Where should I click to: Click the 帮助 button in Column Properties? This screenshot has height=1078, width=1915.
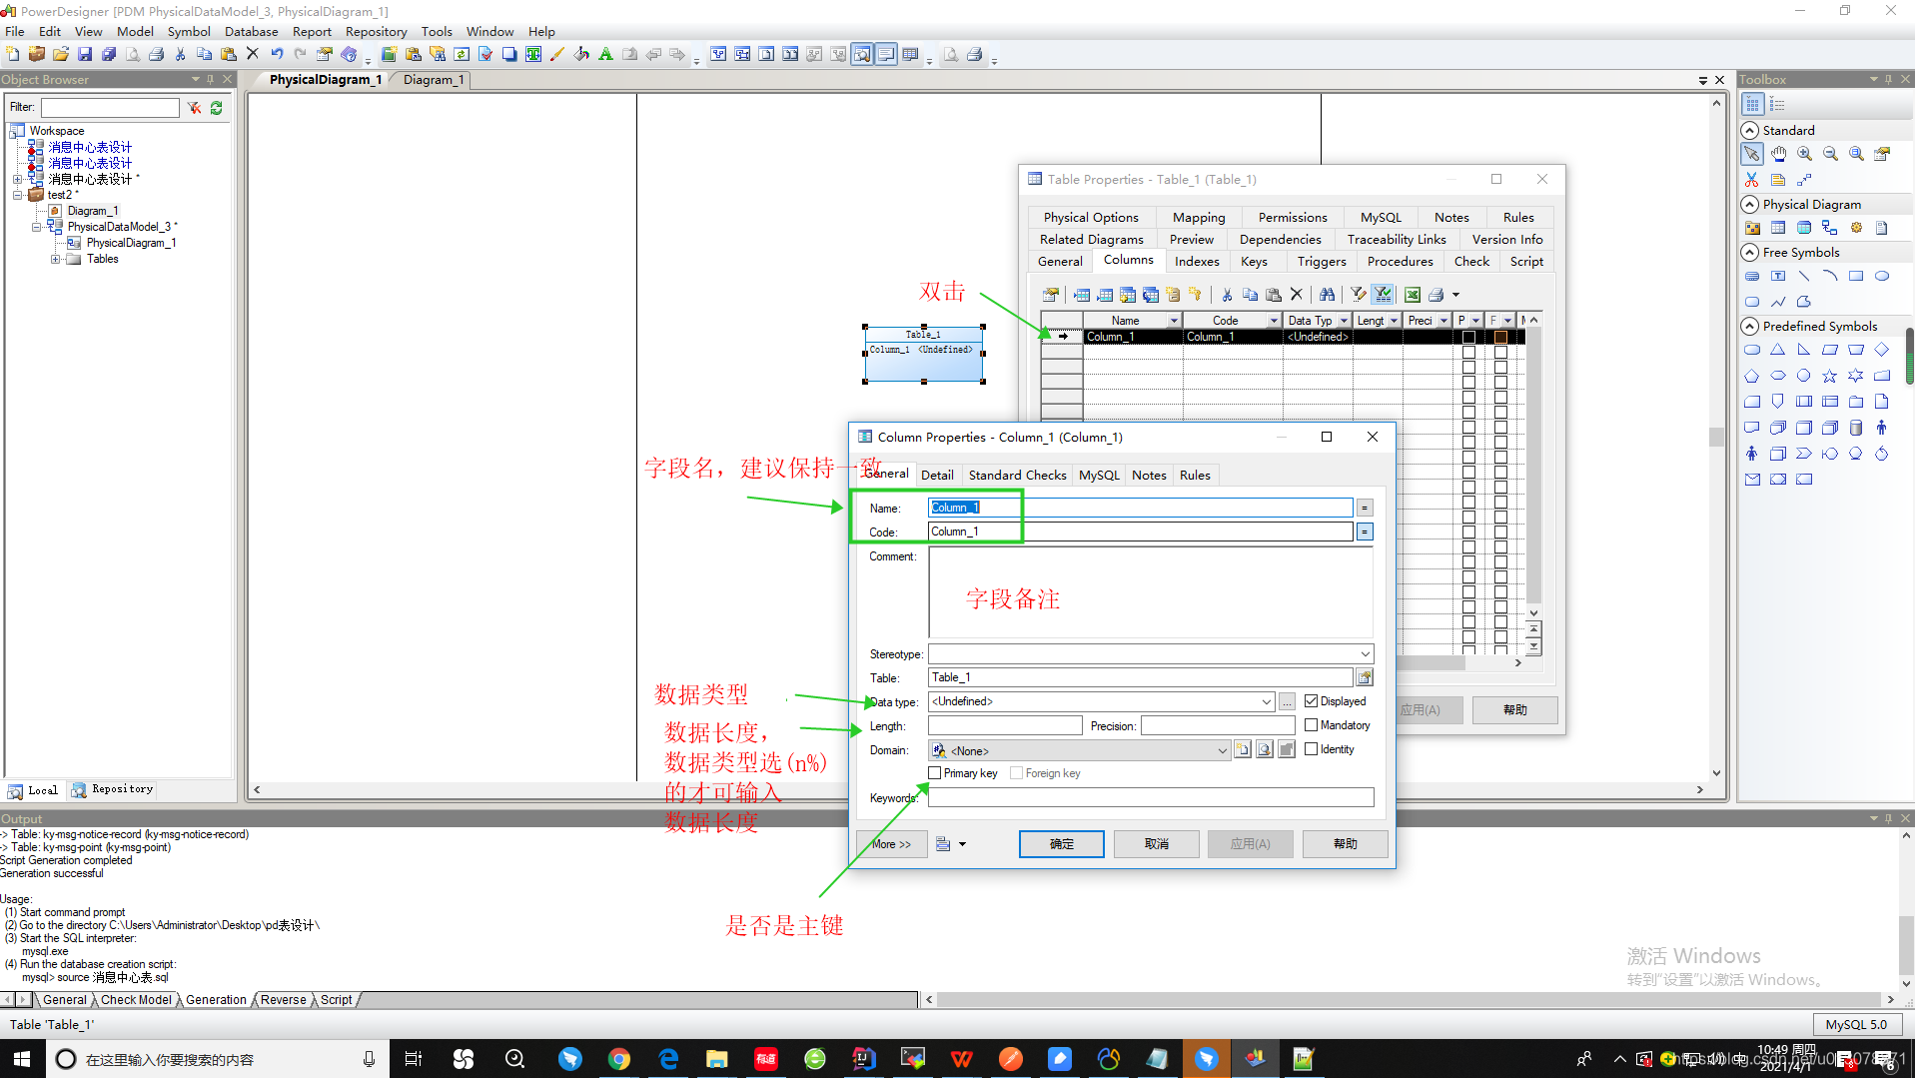click(x=1345, y=844)
